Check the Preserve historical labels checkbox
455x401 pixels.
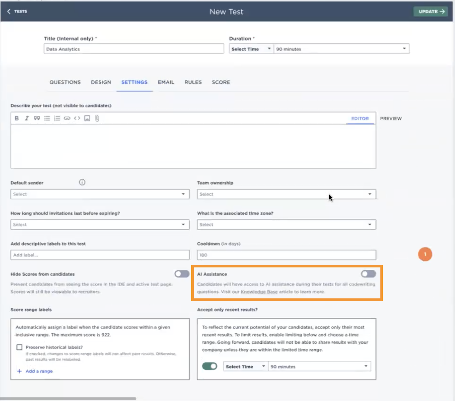(19, 347)
